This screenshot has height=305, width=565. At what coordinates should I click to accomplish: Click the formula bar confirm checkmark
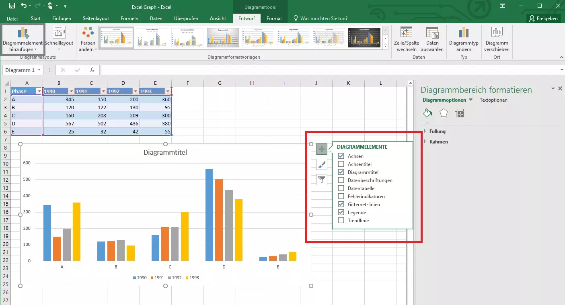78,70
